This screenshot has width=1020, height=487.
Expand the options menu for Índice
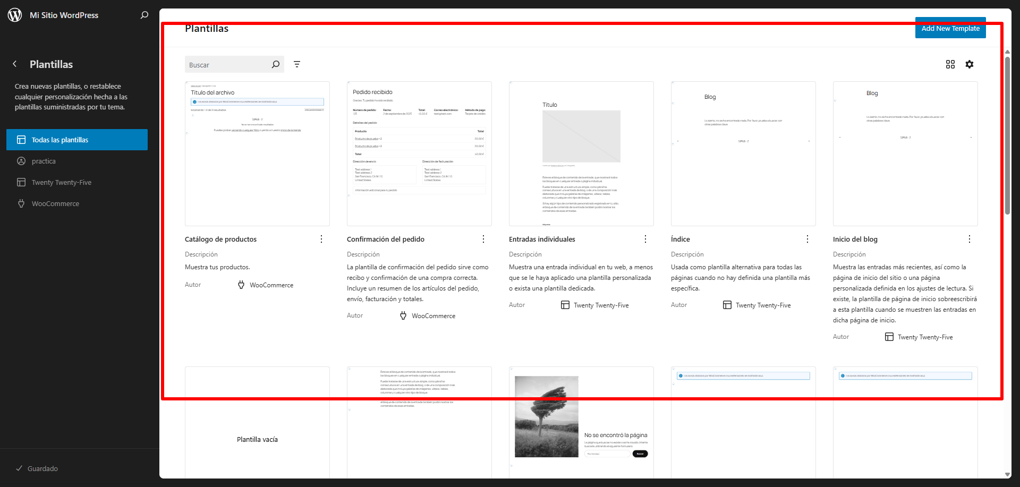coord(807,239)
